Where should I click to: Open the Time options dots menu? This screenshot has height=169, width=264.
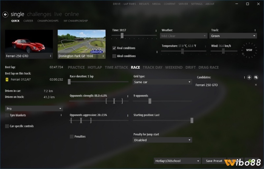pyautogui.click(x=156, y=31)
